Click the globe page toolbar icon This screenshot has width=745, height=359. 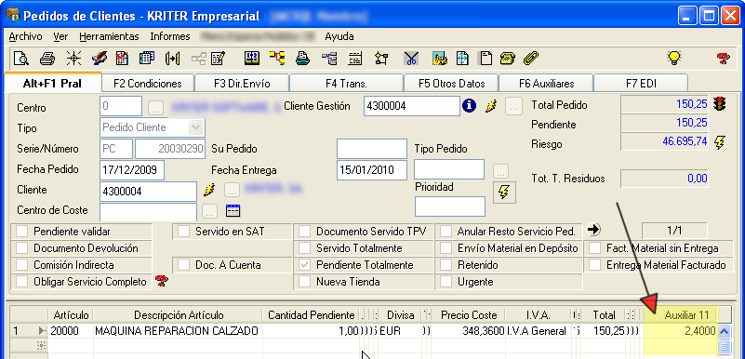click(x=463, y=59)
